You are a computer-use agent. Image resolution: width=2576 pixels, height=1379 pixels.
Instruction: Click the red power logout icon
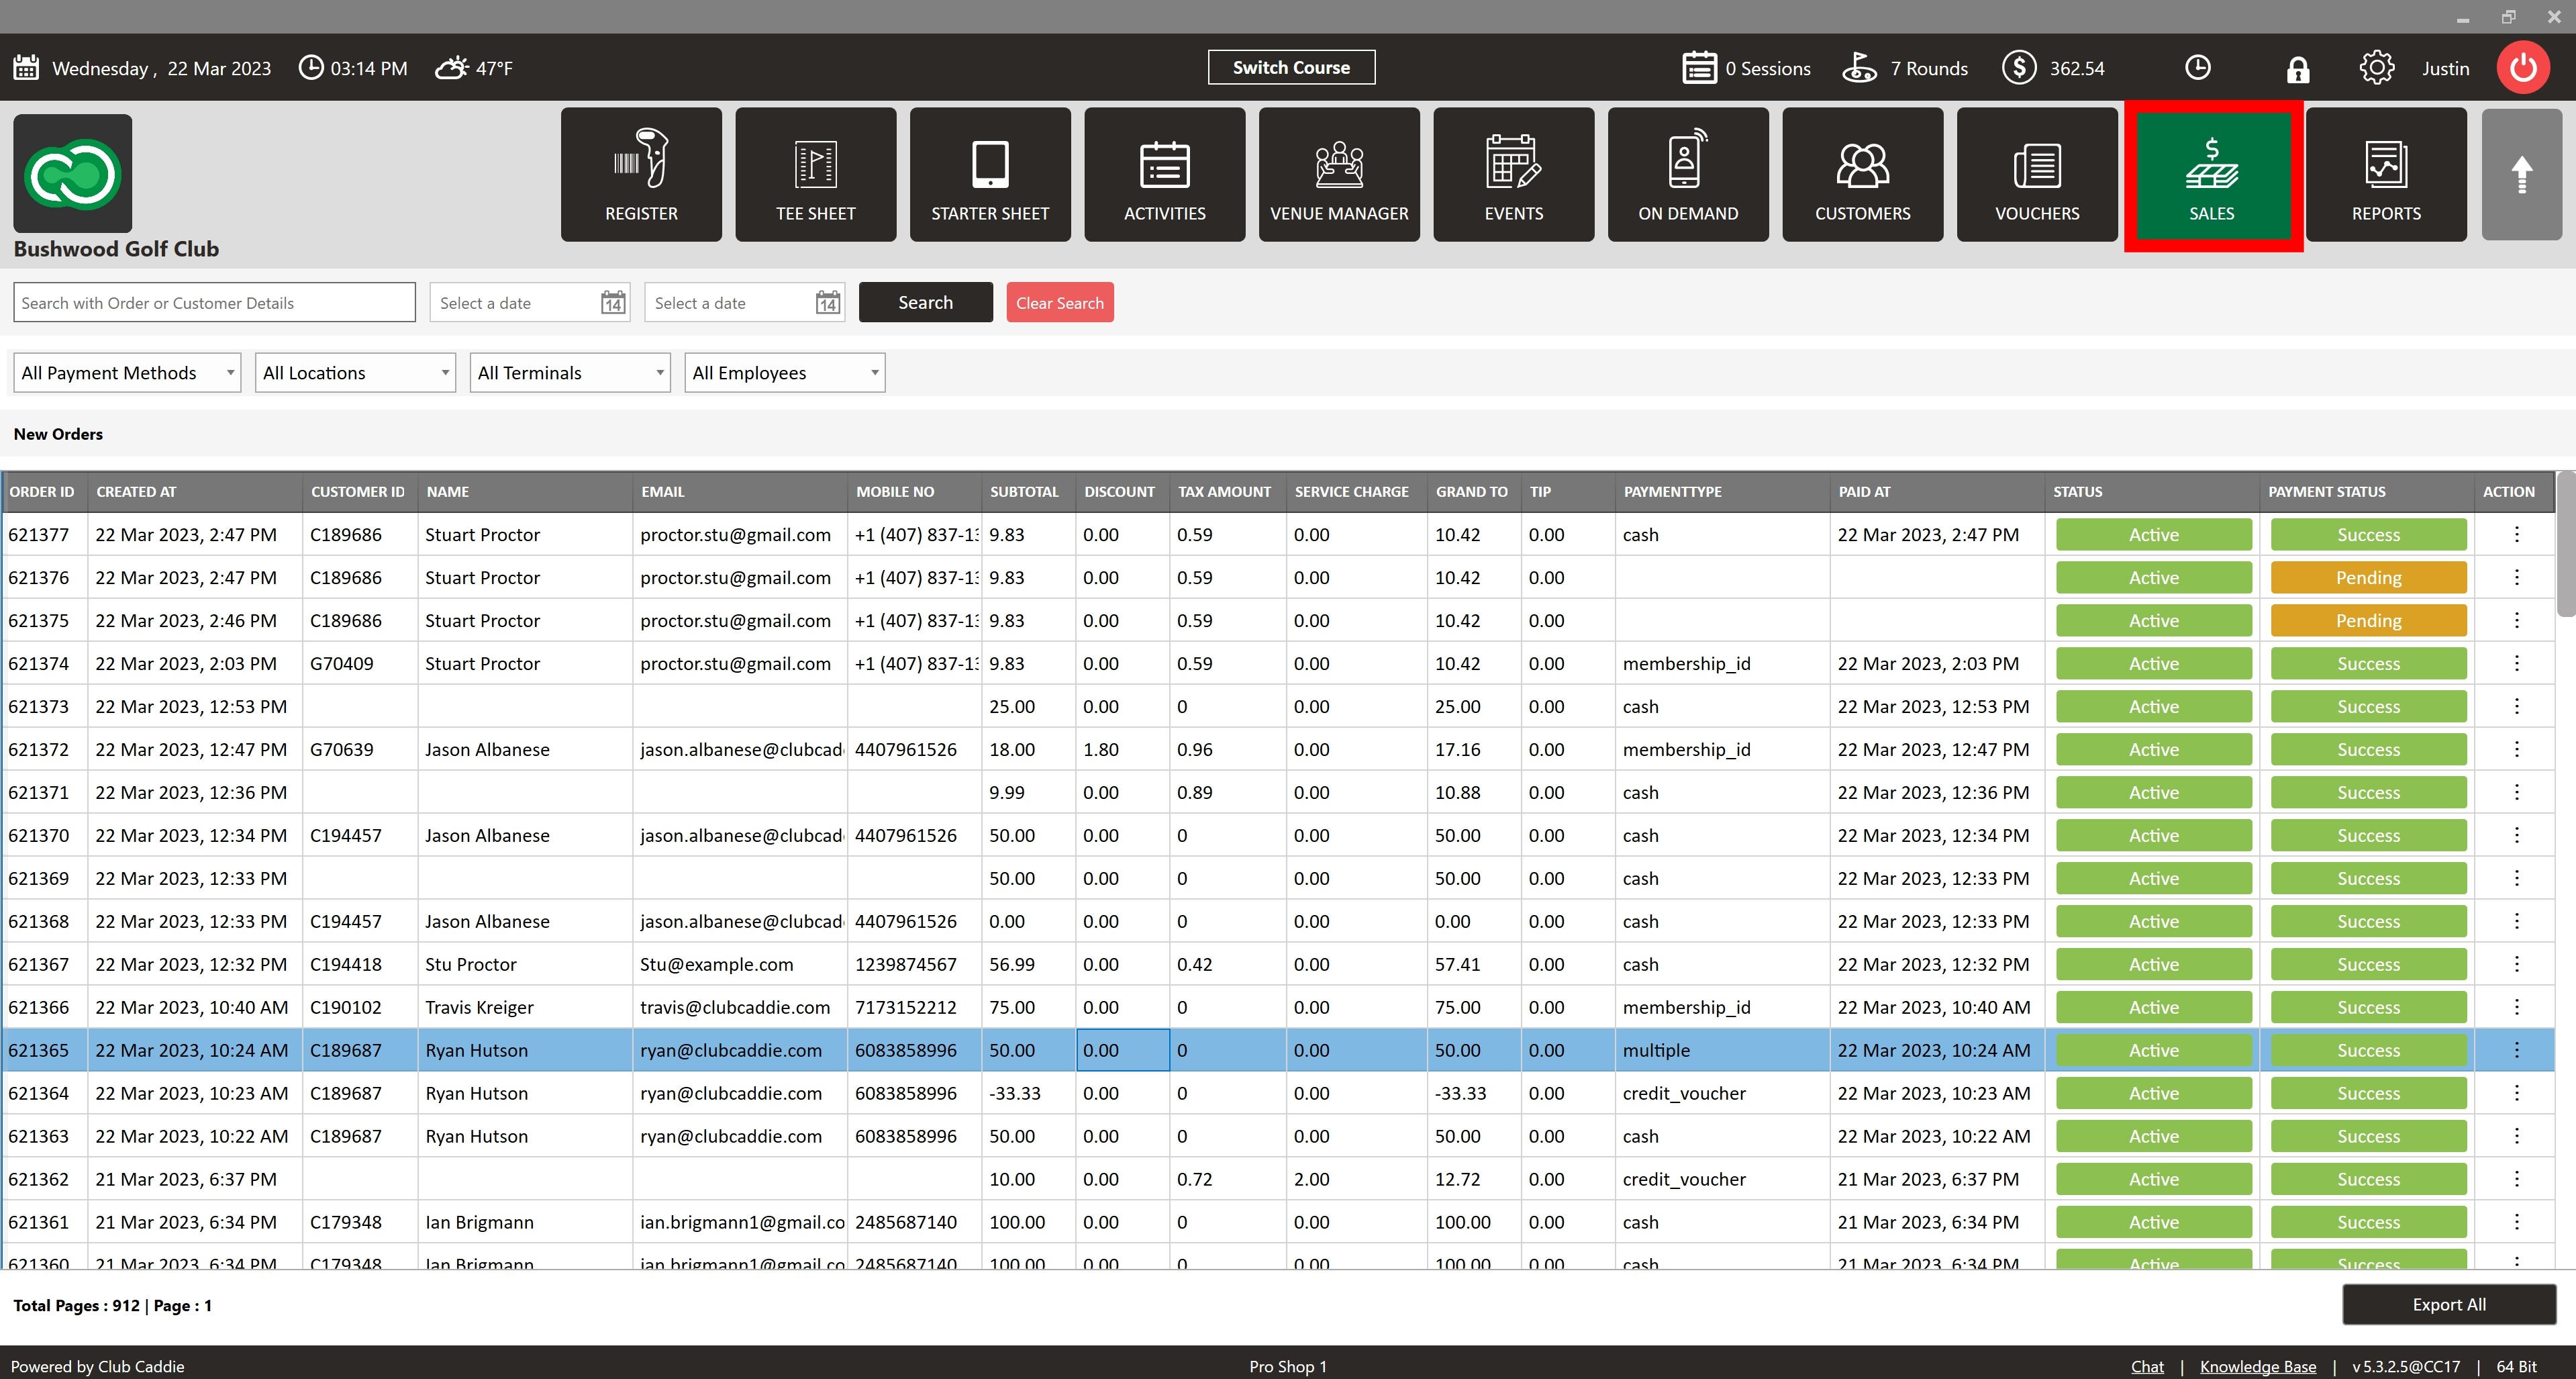point(2523,68)
